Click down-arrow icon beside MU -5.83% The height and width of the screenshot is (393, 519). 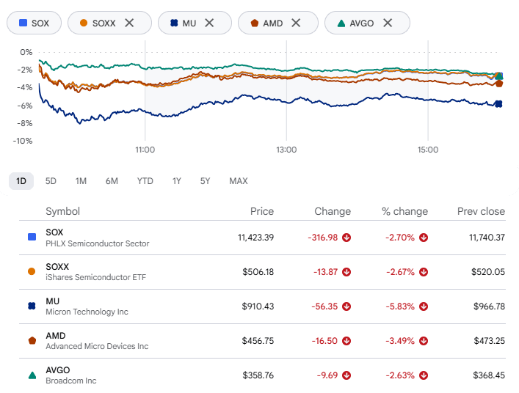pos(424,306)
